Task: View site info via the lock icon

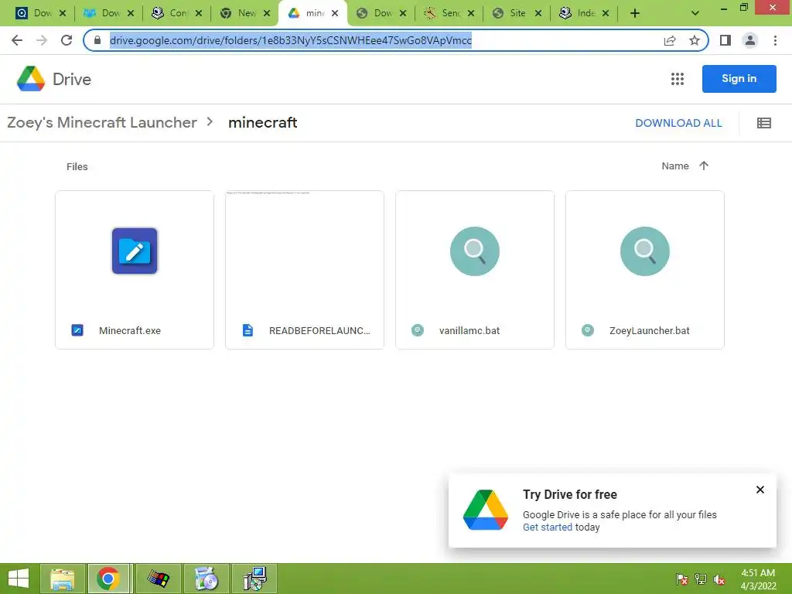Action: click(x=97, y=40)
